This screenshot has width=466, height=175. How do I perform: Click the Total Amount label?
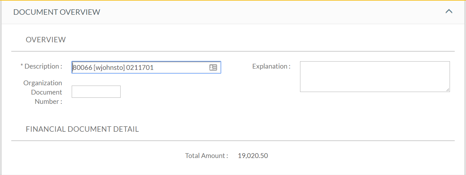coord(206,156)
